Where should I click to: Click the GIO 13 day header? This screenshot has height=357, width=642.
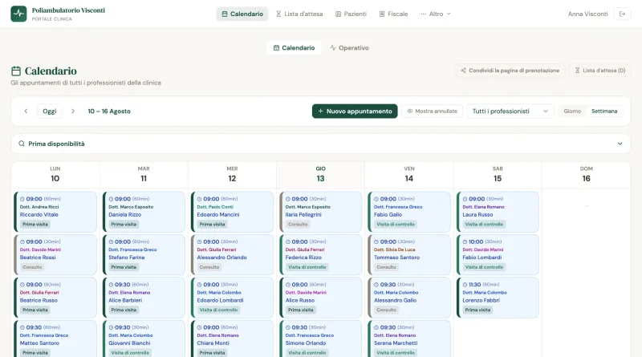(x=320, y=175)
